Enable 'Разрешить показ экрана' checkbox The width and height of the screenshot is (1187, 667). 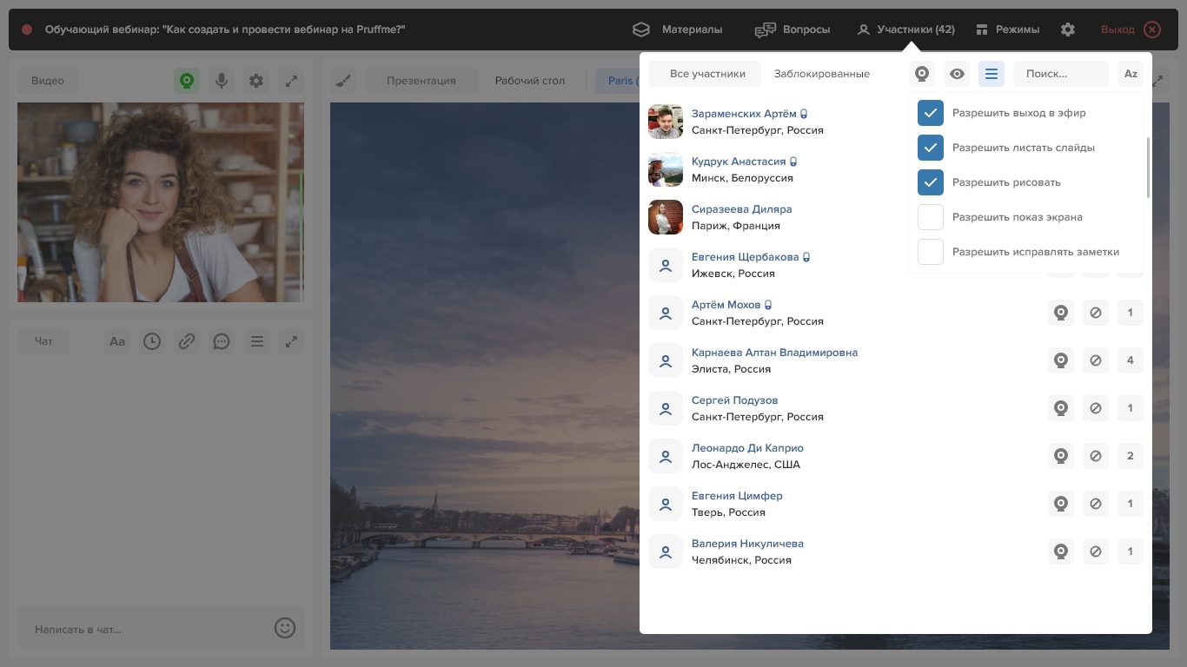(x=931, y=217)
